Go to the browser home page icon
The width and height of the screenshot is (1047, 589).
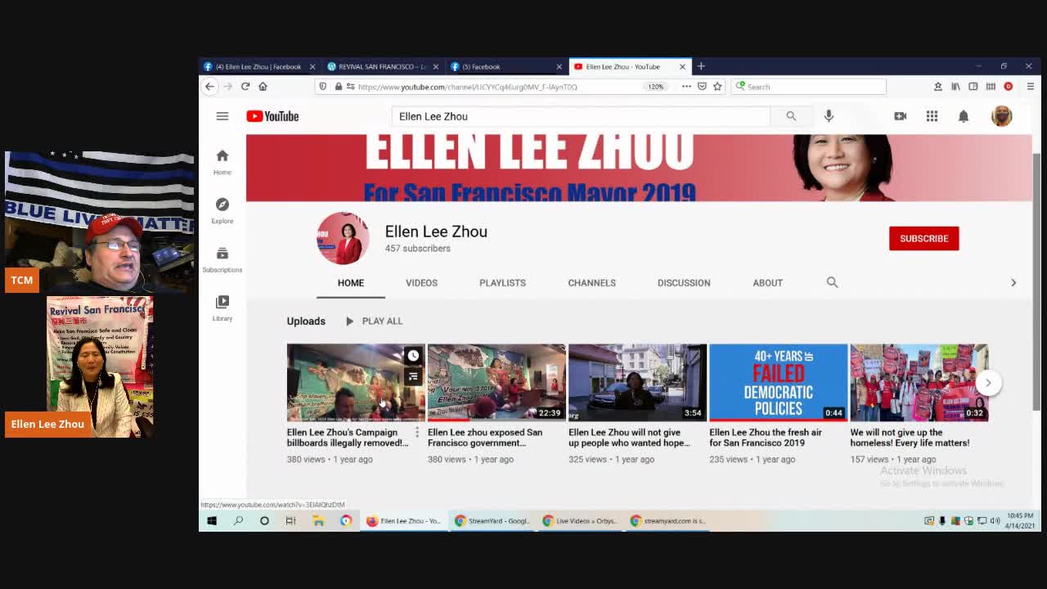click(263, 86)
